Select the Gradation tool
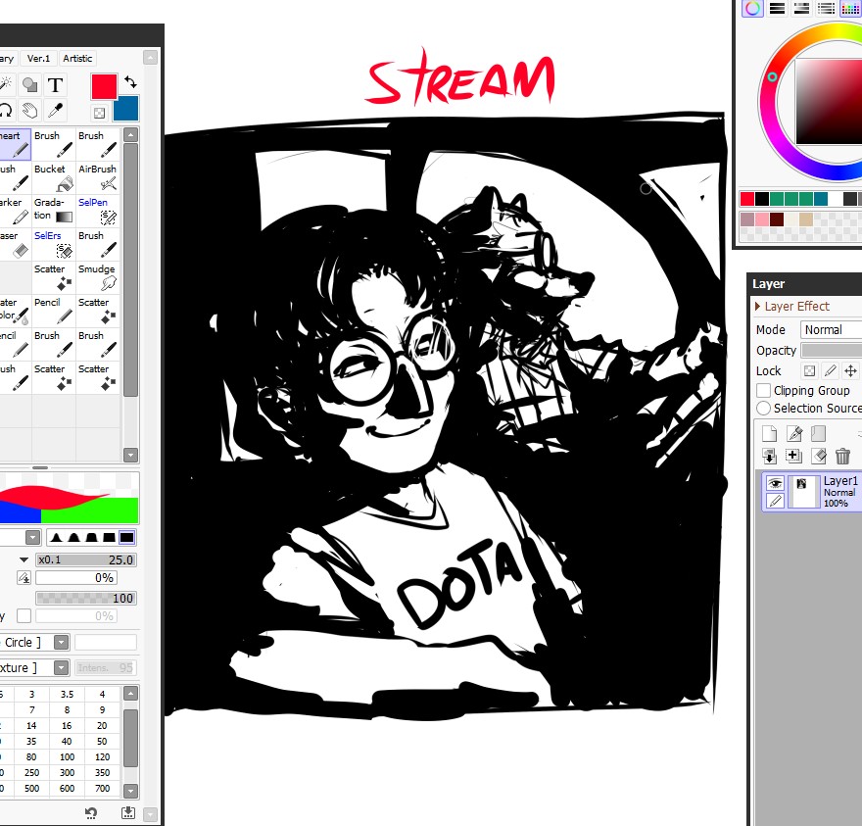 point(54,210)
